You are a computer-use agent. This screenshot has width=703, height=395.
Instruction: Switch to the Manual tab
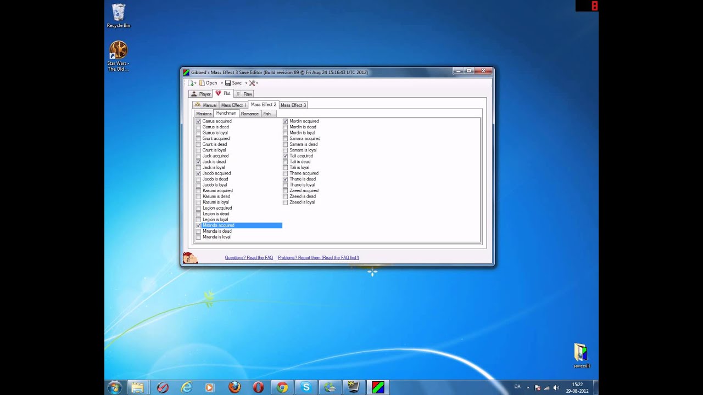tap(205, 105)
